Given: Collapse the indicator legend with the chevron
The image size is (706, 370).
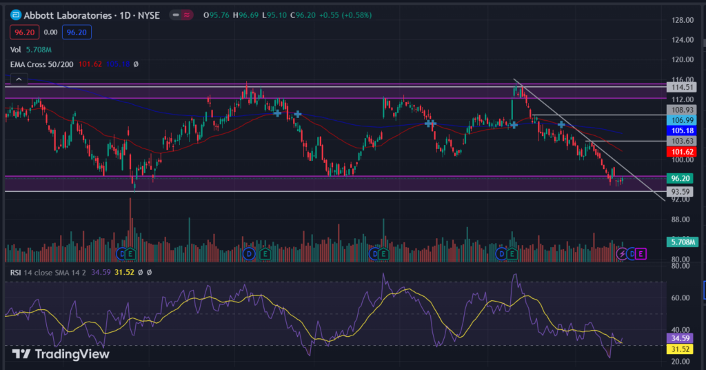Looking at the screenshot, I should (19, 79).
